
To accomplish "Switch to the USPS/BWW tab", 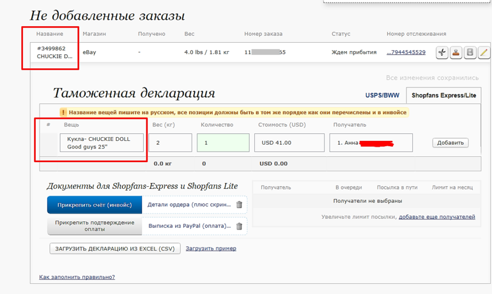I will (x=383, y=95).
